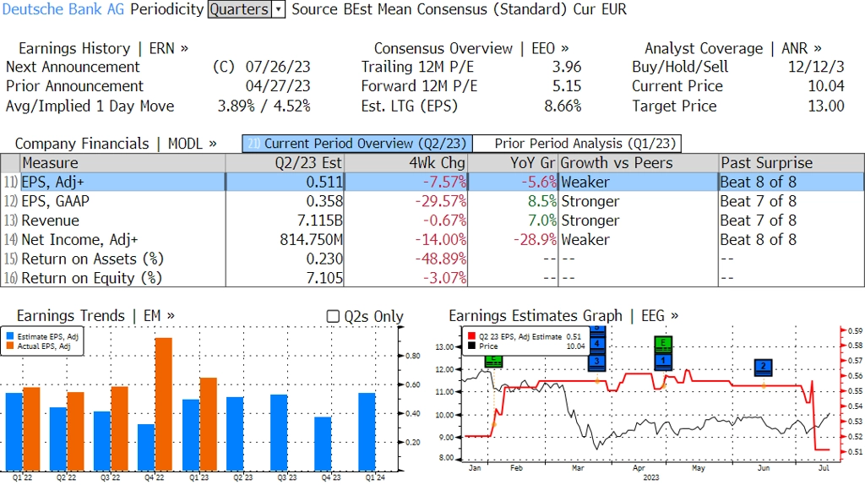
Task: Click the green event marker in late January
Action: tap(493, 362)
